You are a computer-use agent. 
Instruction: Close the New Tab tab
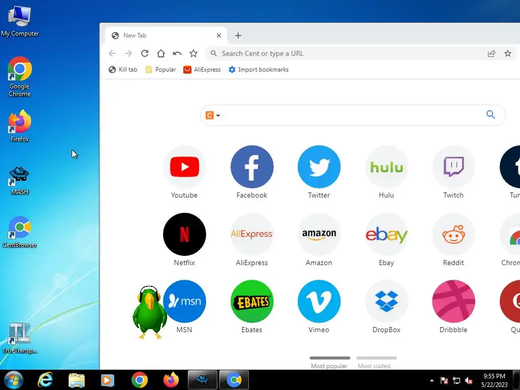pyautogui.click(x=219, y=36)
